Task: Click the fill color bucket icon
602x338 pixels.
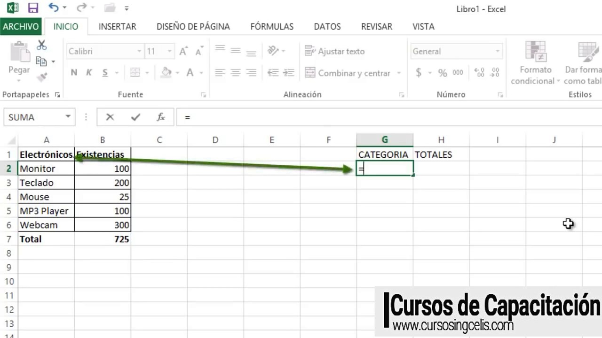Action: coord(166,73)
